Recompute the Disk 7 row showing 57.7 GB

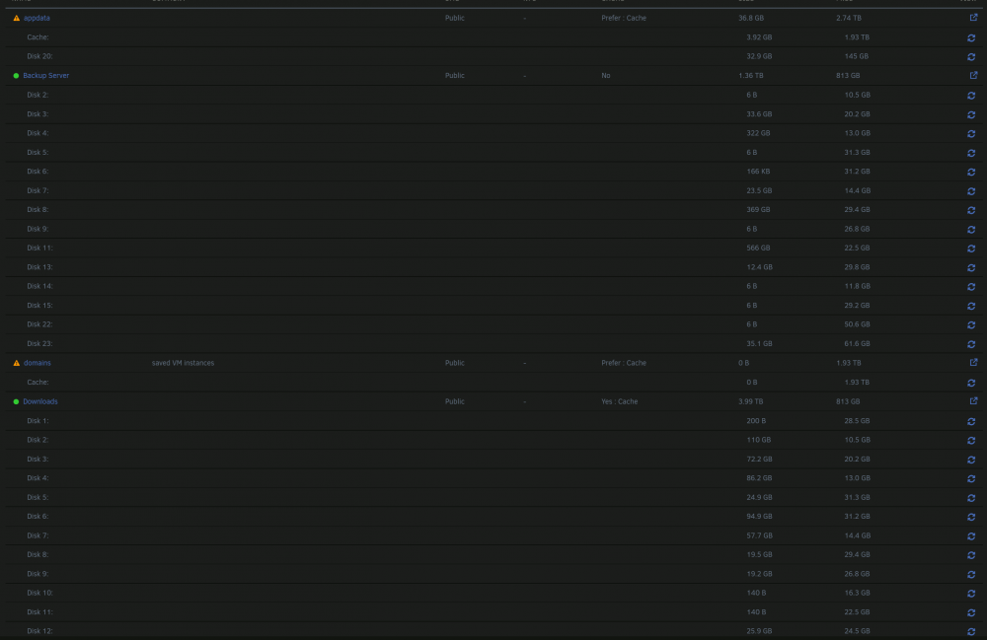pyautogui.click(x=971, y=536)
